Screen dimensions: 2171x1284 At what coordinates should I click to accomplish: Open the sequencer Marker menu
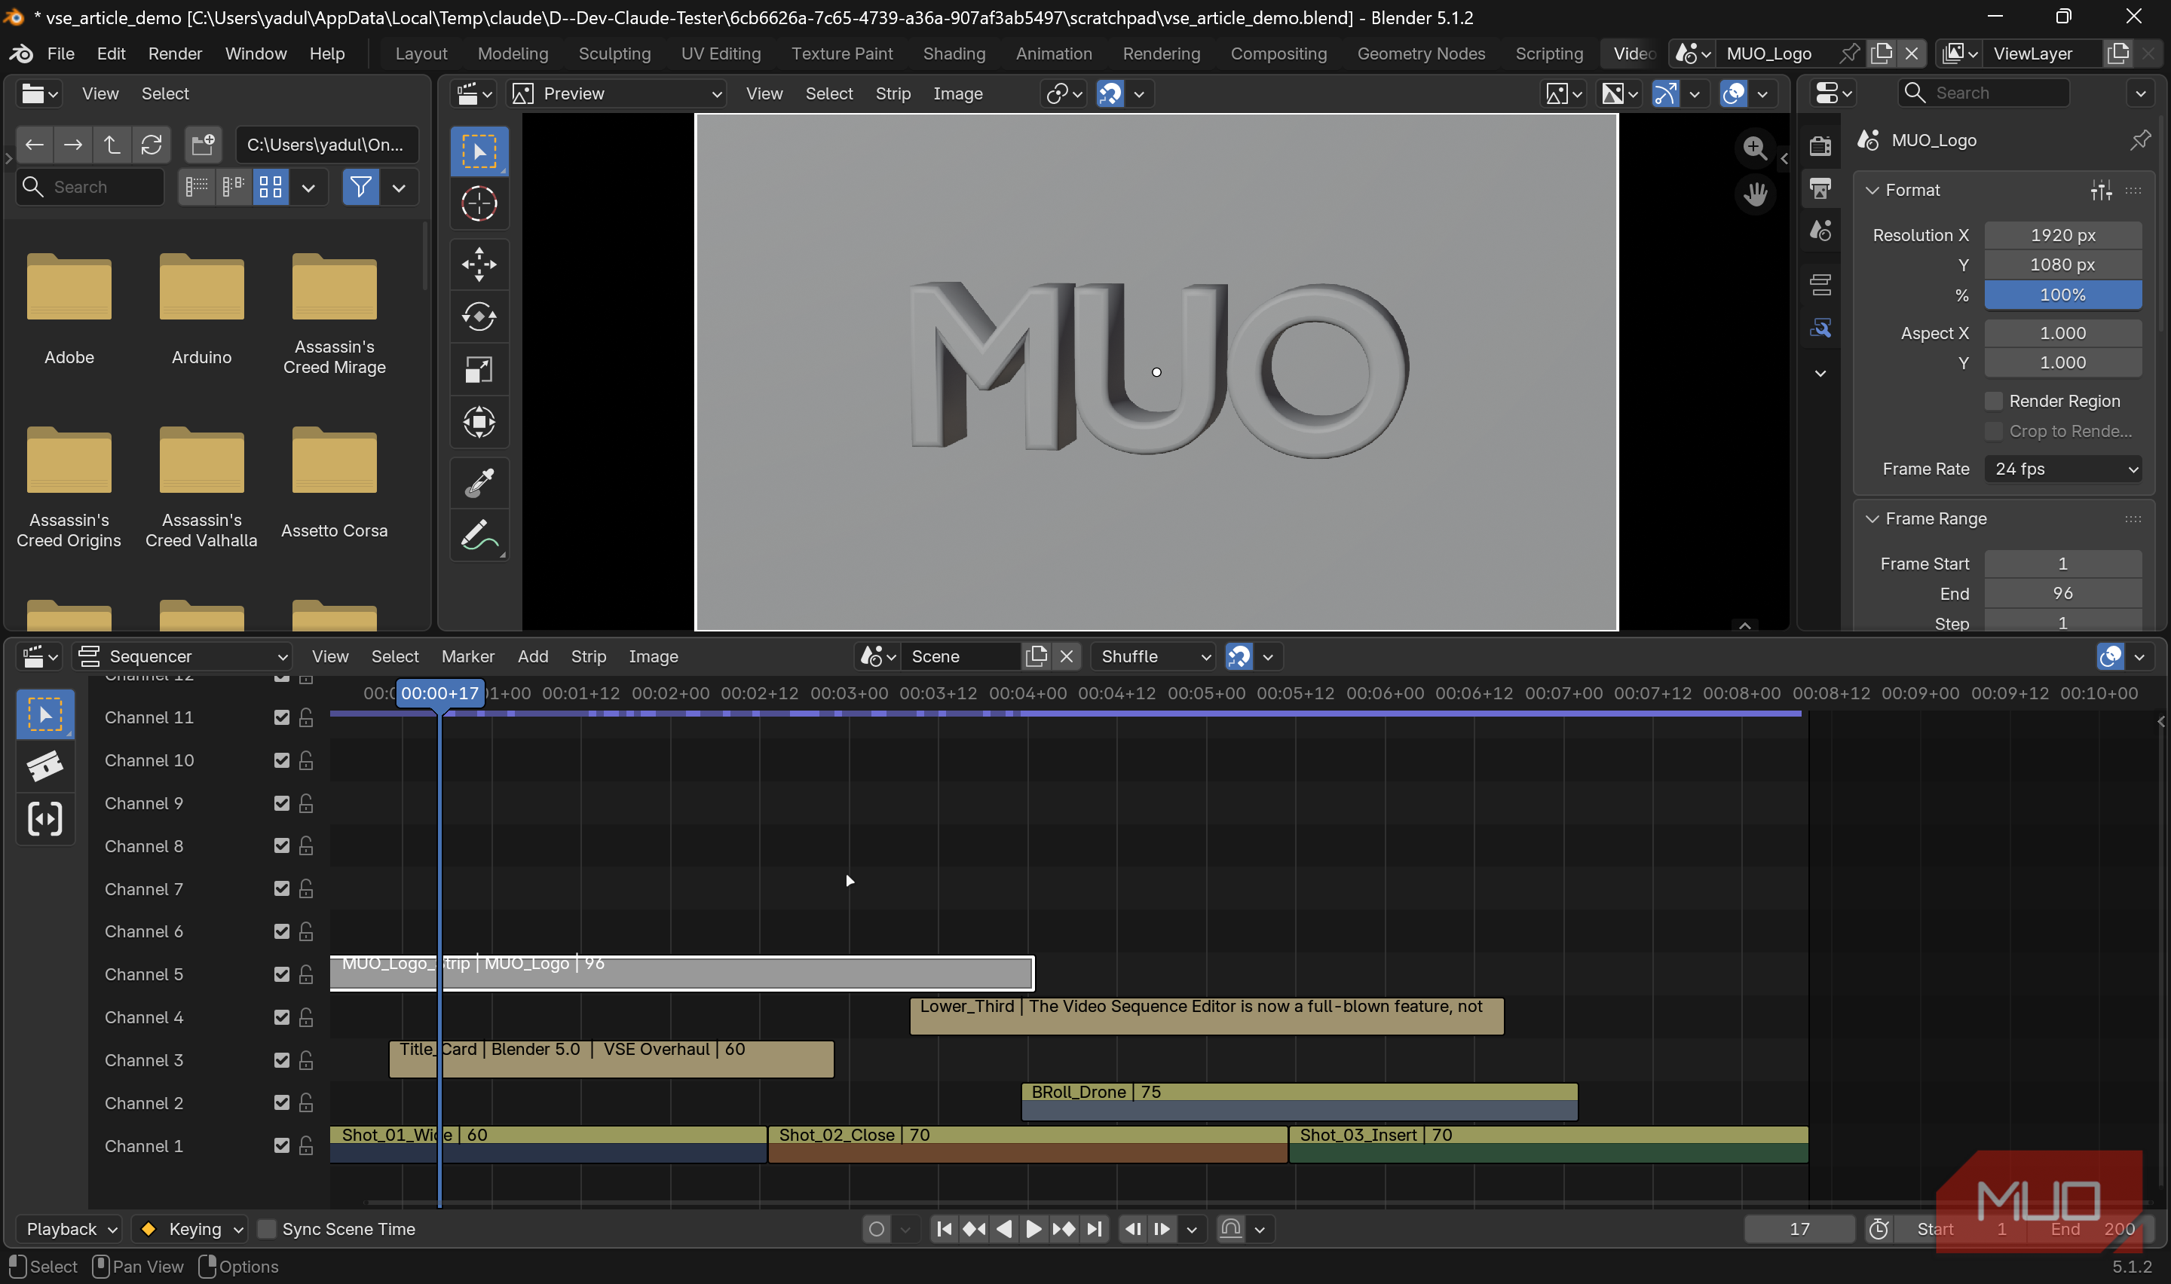(467, 657)
